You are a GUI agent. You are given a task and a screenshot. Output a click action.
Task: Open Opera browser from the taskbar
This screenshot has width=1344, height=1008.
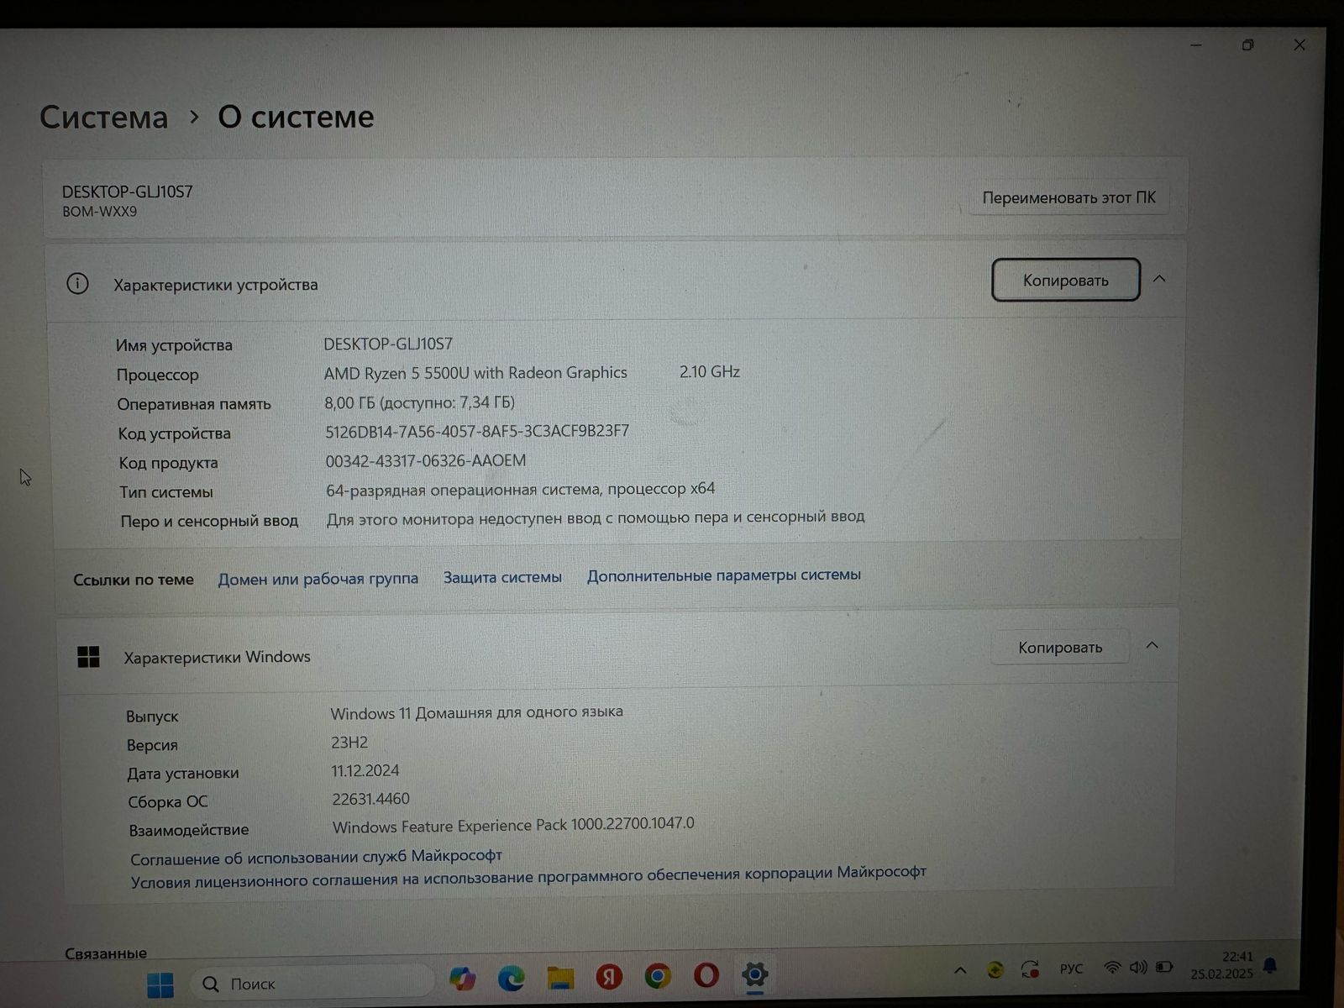[x=706, y=974]
